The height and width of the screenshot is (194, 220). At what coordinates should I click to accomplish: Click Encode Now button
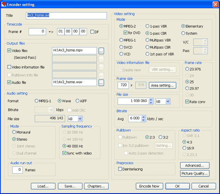(149, 186)
